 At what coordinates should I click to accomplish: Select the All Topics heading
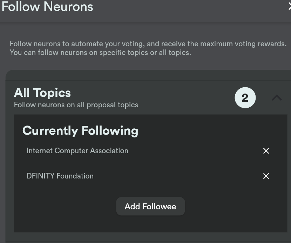point(42,93)
